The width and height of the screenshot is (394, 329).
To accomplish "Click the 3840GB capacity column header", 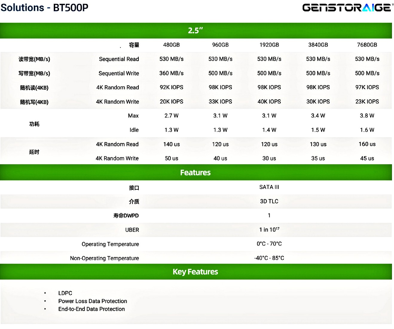I will [x=318, y=45].
